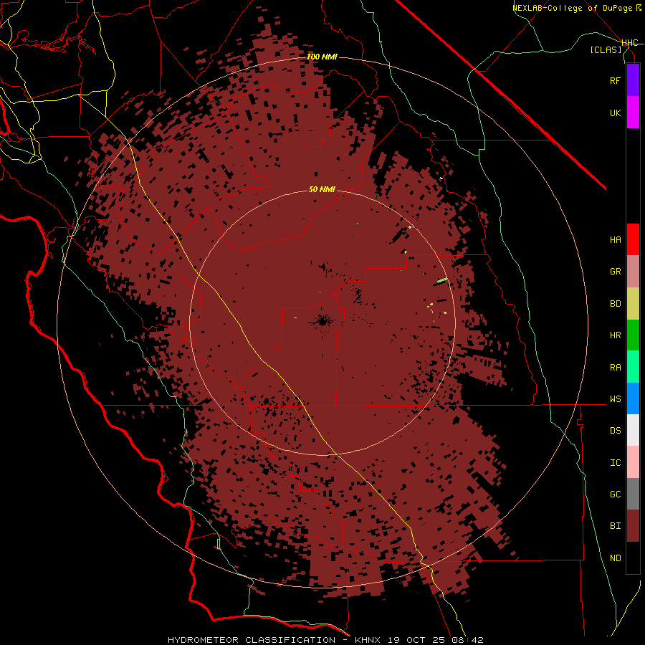The height and width of the screenshot is (645, 645).
Task: Click the 50 NMI range ring label
Action: pos(322,189)
